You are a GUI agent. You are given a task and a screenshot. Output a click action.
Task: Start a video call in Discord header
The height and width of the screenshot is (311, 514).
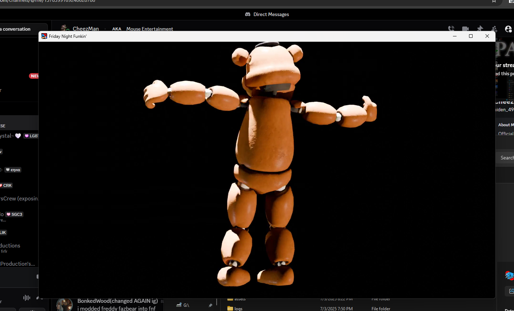[465, 29]
